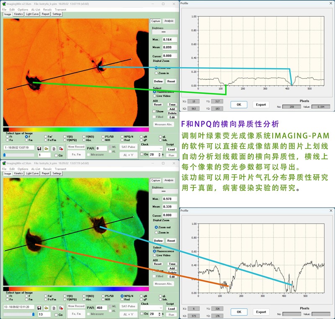Click the open folder icon in bottom window
The width and height of the screenshot is (335, 319).
coord(46,307)
